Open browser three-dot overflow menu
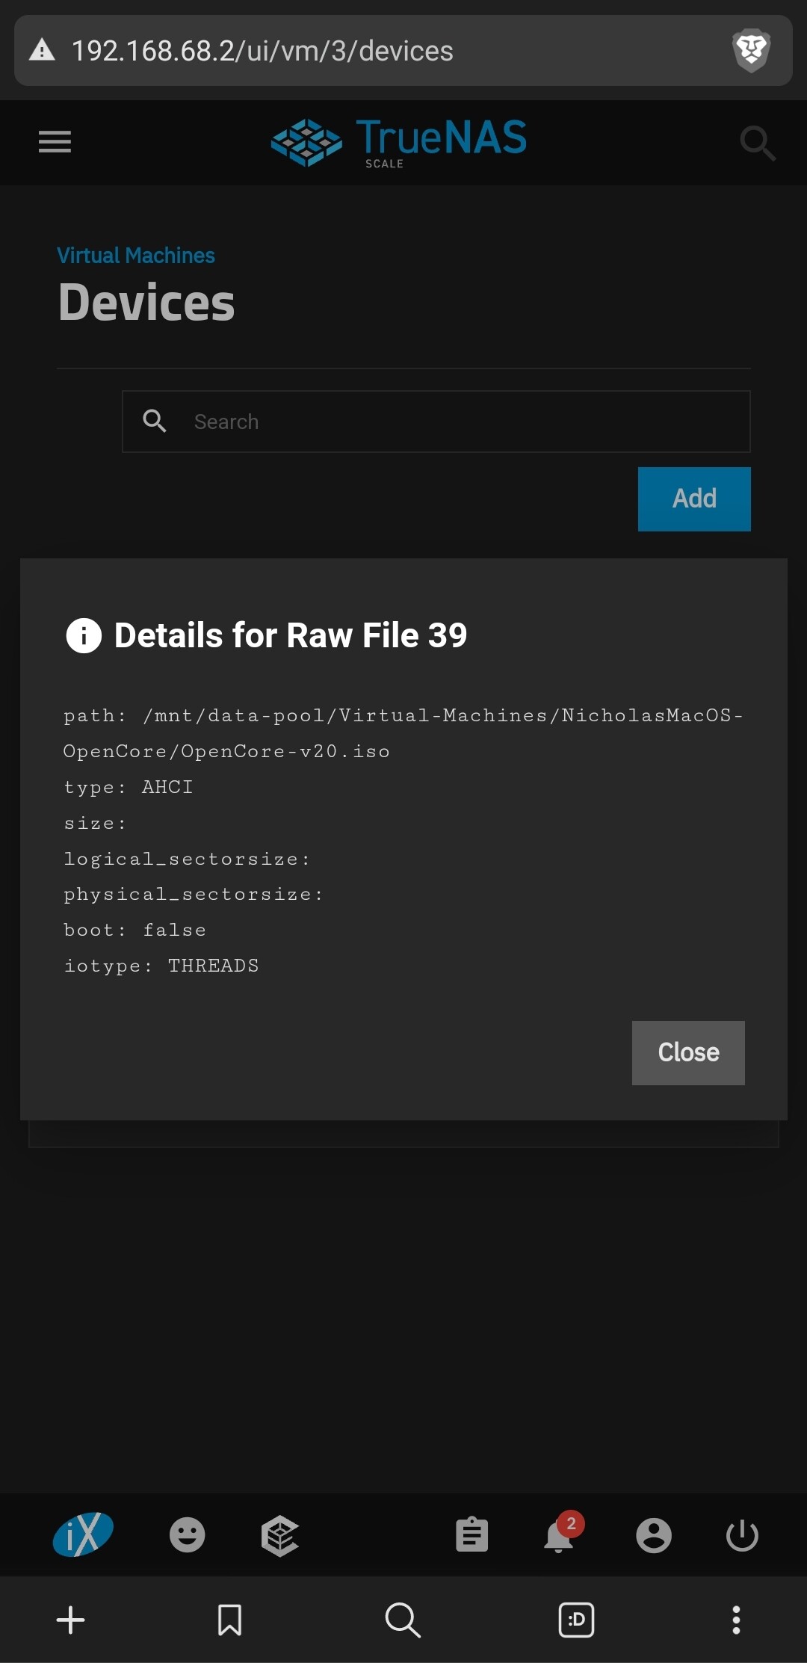 736,1620
